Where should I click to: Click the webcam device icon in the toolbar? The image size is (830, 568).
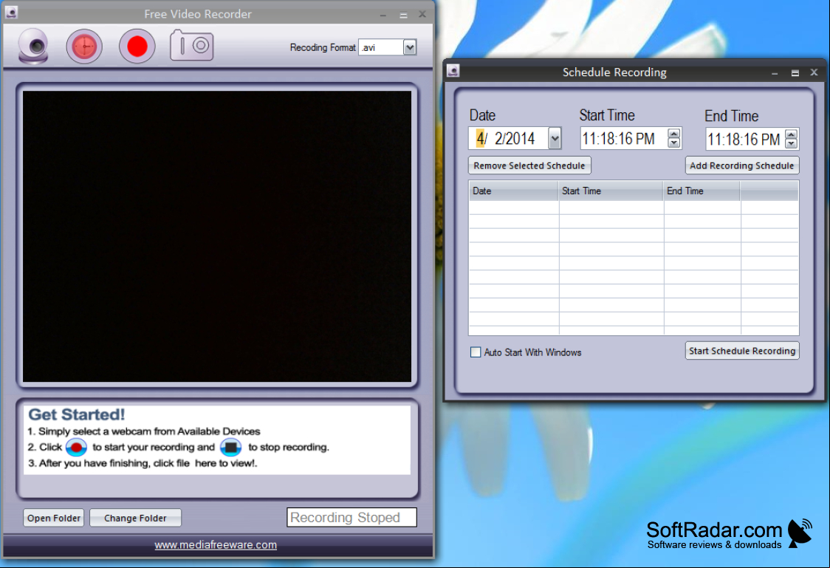(x=33, y=47)
